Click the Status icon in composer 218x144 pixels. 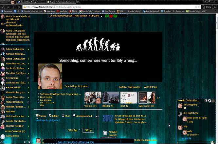pos(37,116)
